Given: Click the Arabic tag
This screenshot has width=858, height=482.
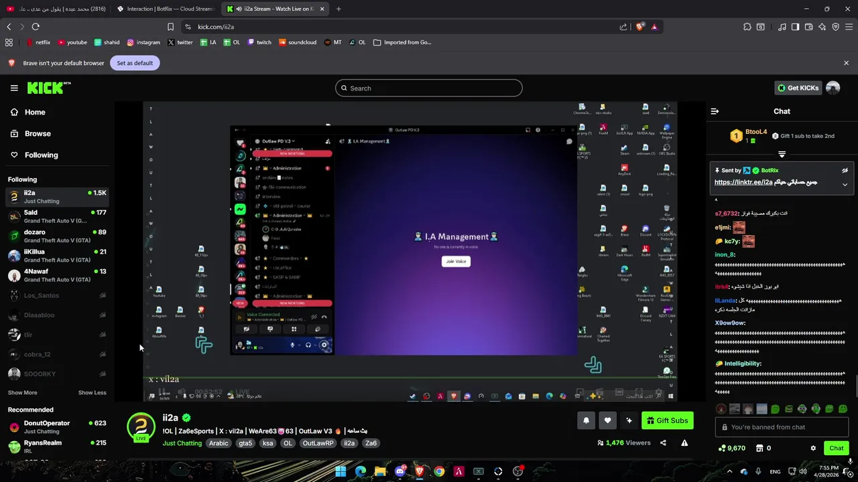Looking at the screenshot, I should point(219,443).
